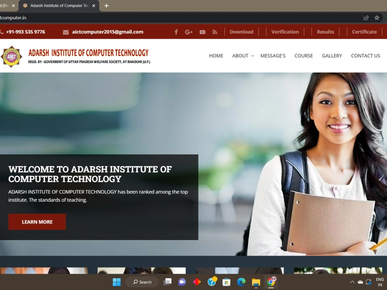Click the share page icon in address bar

click(x=366, y=18)
